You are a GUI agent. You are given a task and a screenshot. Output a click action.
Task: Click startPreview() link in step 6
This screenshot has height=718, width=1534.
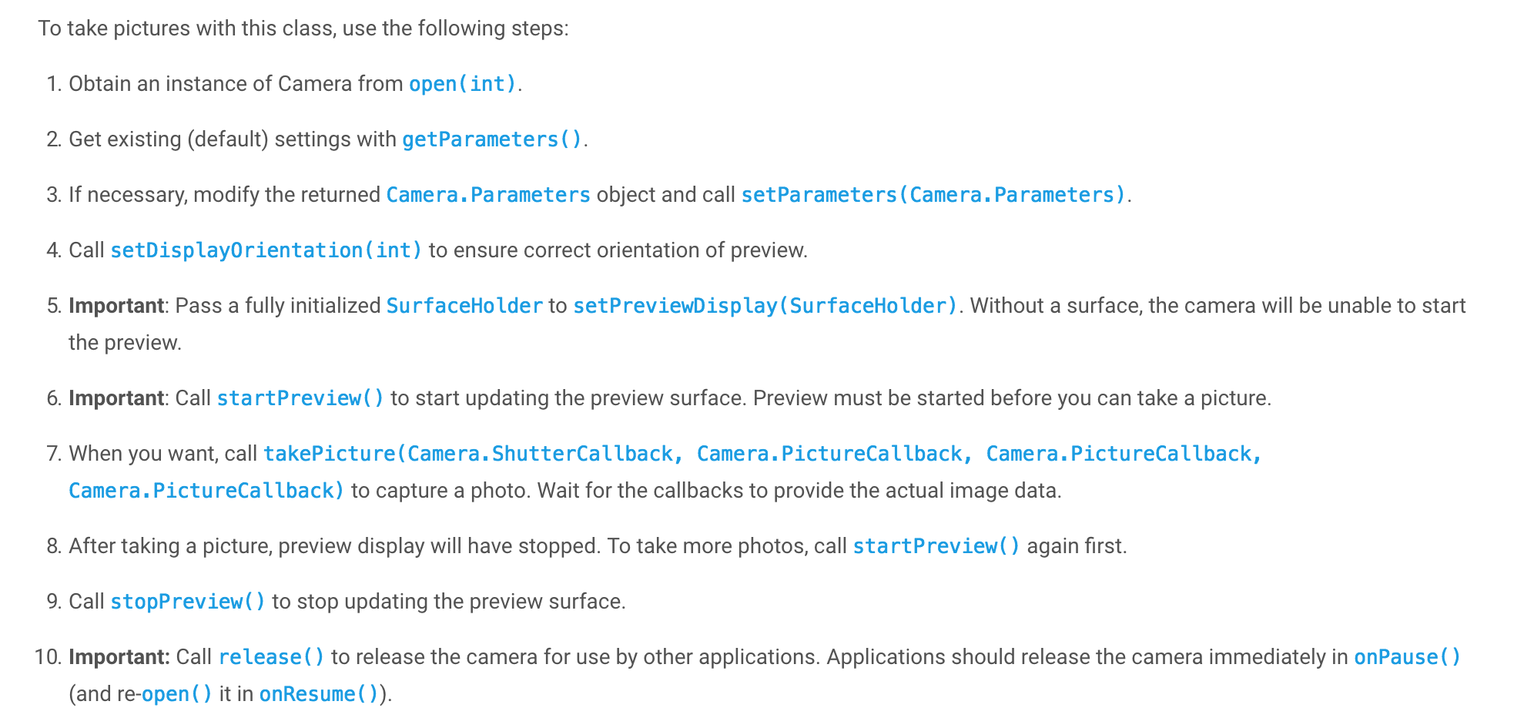point(300,398)
